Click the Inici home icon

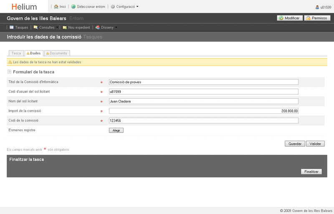56,7
